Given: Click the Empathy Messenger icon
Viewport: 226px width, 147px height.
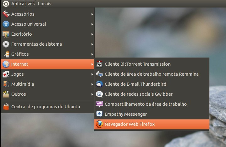Looking at the screenshot, I should (x=99, y=114).
